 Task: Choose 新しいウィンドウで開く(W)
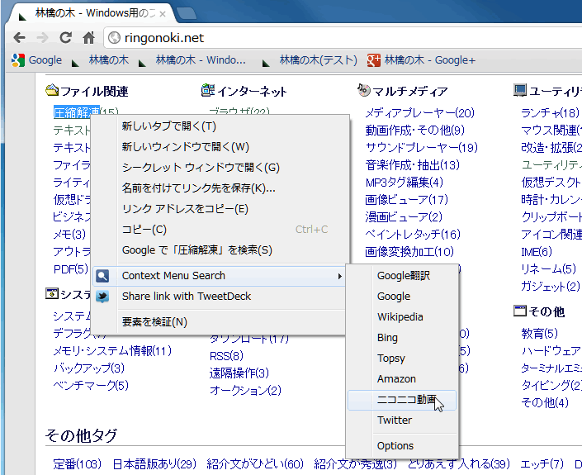[x=220, y=147]
